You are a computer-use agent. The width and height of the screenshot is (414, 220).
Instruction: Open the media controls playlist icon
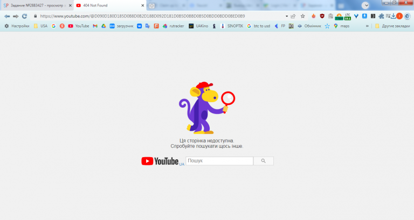coord(388,16)
